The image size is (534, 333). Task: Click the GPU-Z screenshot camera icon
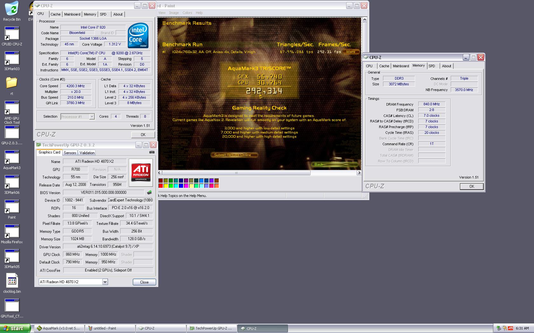(152, 152)
